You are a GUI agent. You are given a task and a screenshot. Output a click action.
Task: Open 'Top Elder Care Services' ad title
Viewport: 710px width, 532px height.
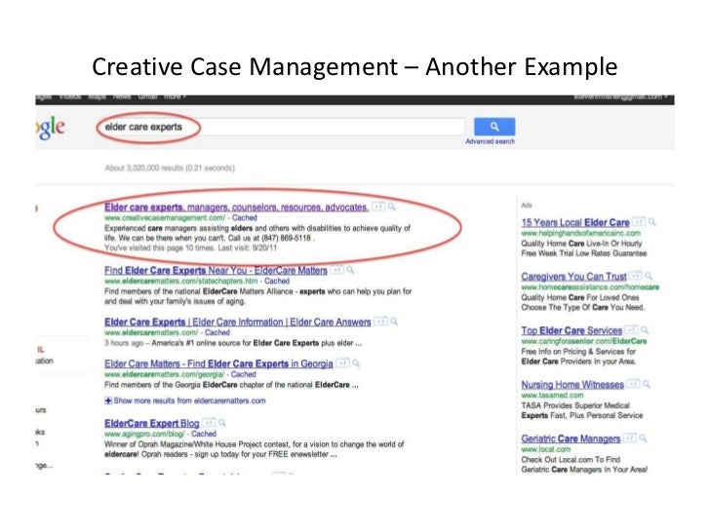coord(572,330)
